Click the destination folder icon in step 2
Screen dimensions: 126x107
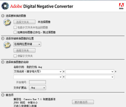7,45
